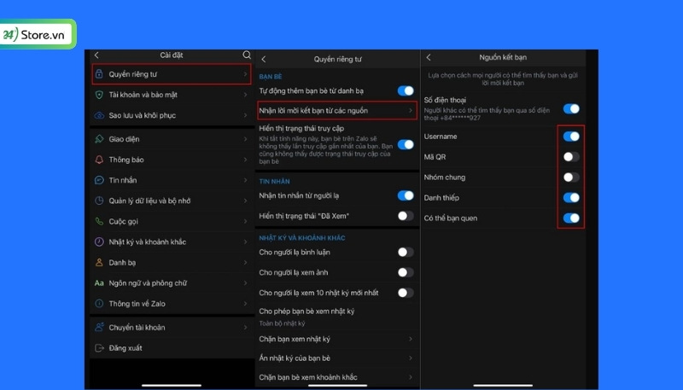This screenshot has height=390, width=683.
Task: Go back from Nguồn kết bạn screen
Action: click(x=429, y=57)
